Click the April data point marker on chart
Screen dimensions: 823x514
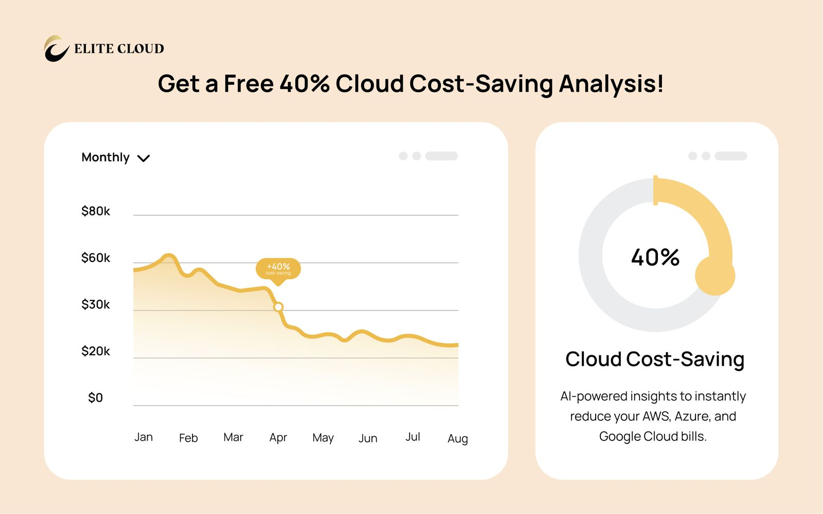(x=278, y=307)
